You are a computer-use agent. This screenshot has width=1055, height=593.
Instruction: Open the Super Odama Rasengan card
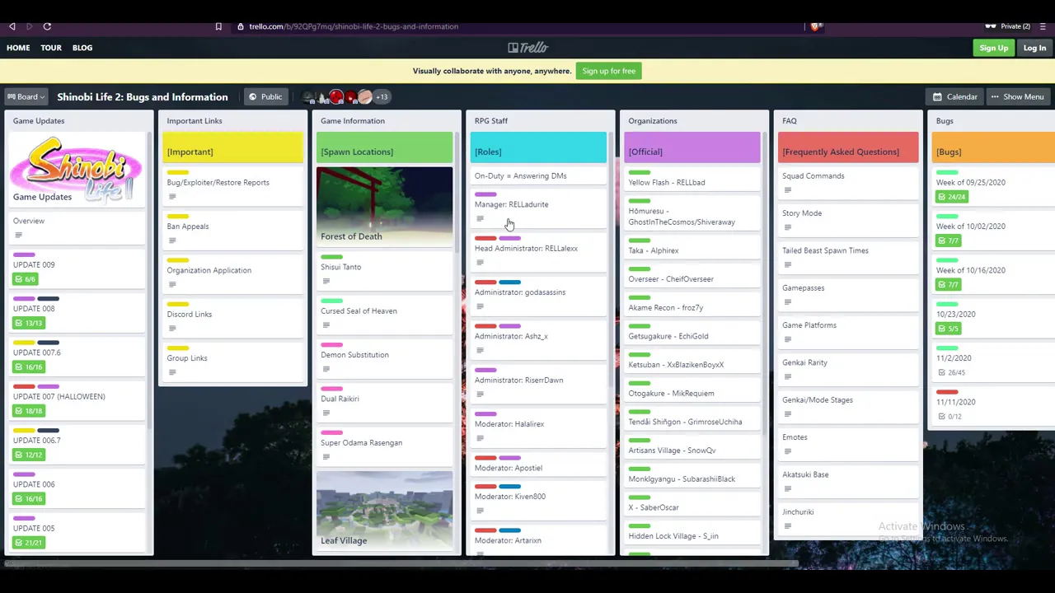click(x=385, y=446)
